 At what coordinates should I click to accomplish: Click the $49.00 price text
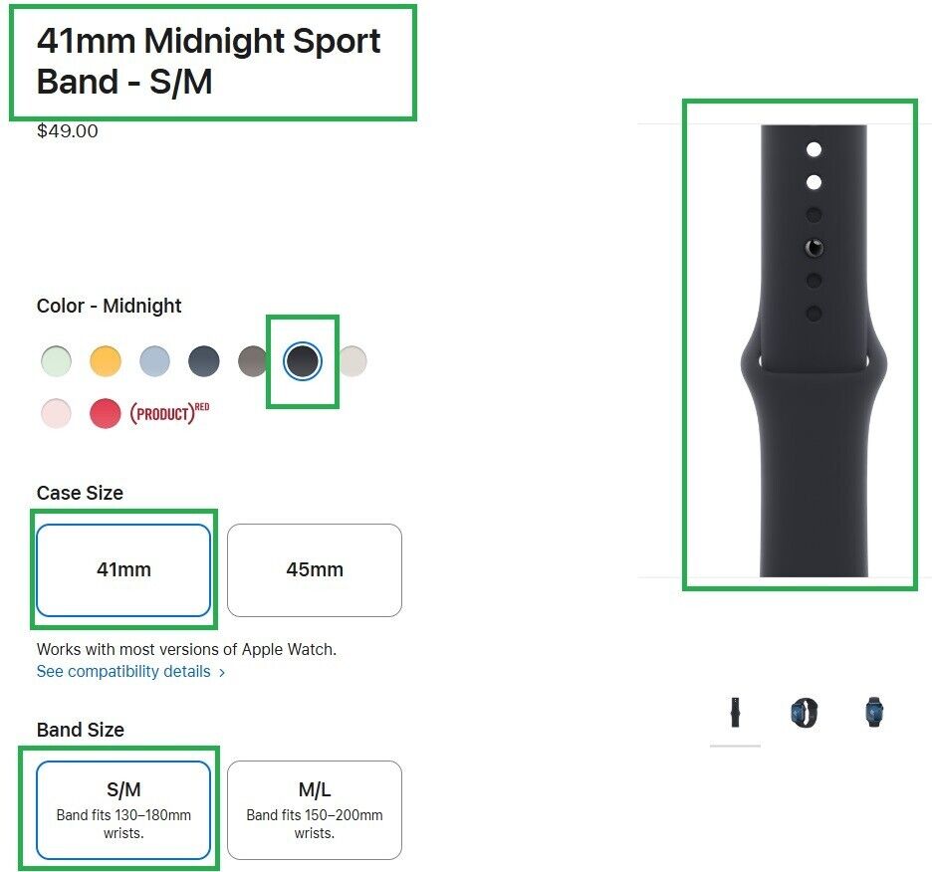pos(66,130)
